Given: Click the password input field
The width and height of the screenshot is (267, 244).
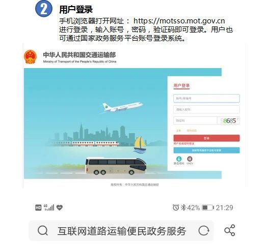Looking at the screenshot, I should [206, 109].
